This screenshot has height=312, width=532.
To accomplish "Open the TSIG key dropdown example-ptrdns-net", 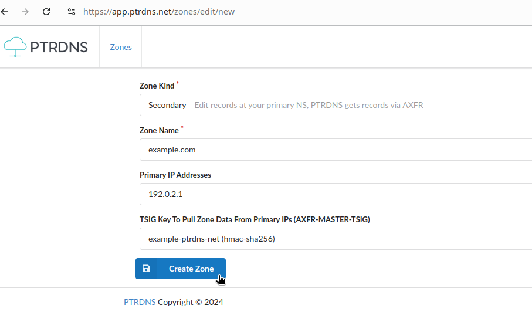I will [x=336, y=239].
